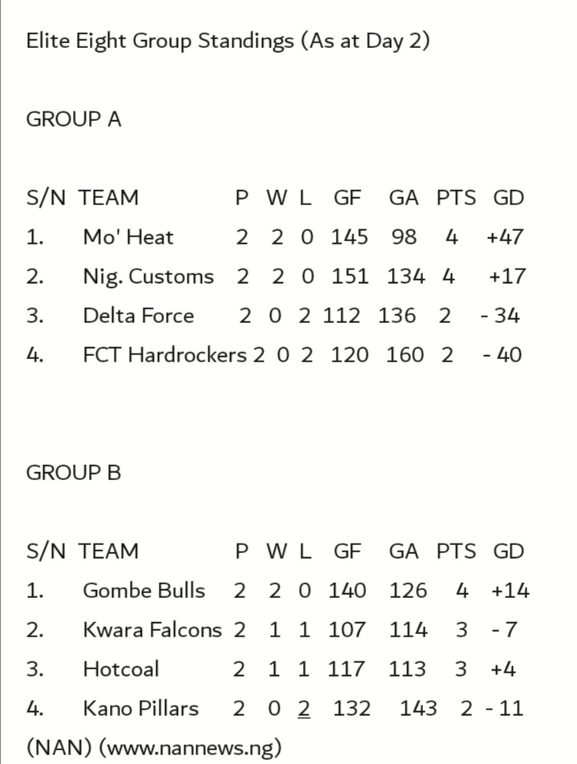Screen dimensions: 577x764
Task: Click the FCT Hardrockers team name
Action: (164, 355)
